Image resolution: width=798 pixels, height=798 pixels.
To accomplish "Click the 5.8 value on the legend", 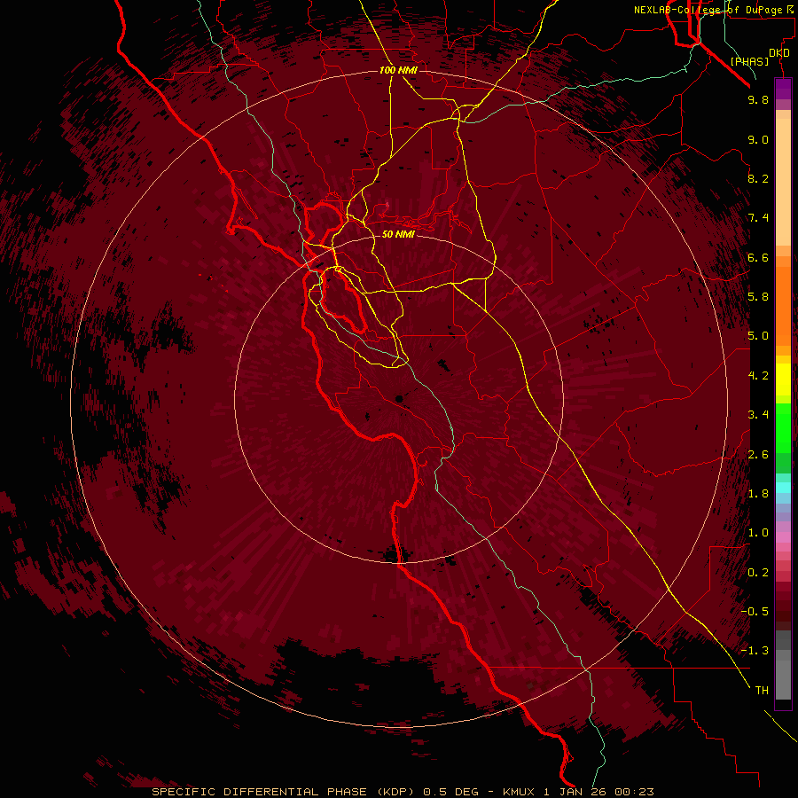I will [758, 296].
